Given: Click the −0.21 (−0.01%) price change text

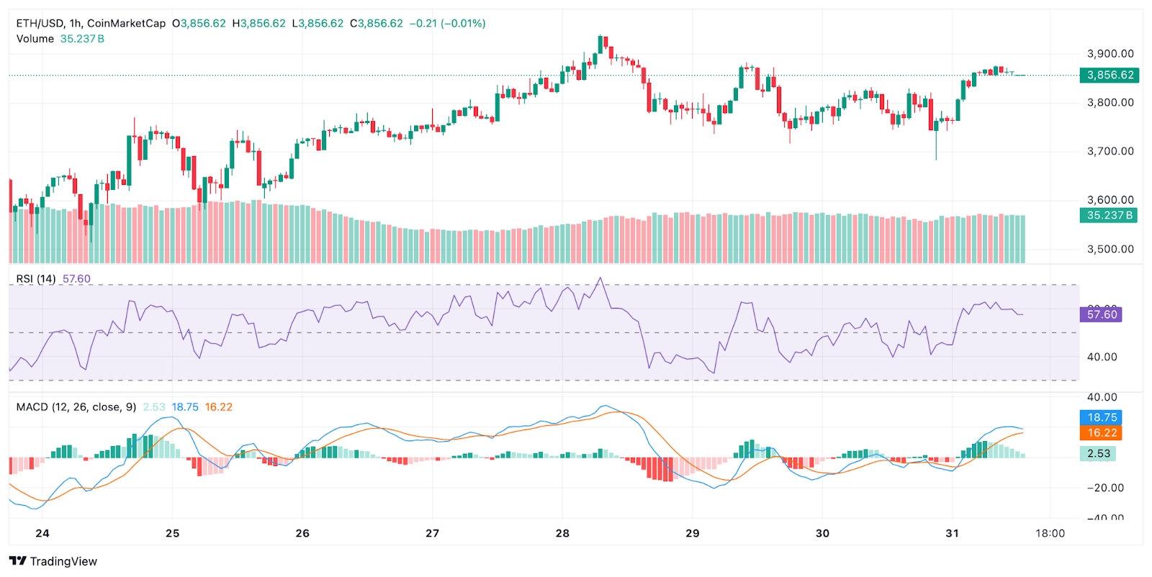Looking at the screenshot, I should tap(447, 23).
